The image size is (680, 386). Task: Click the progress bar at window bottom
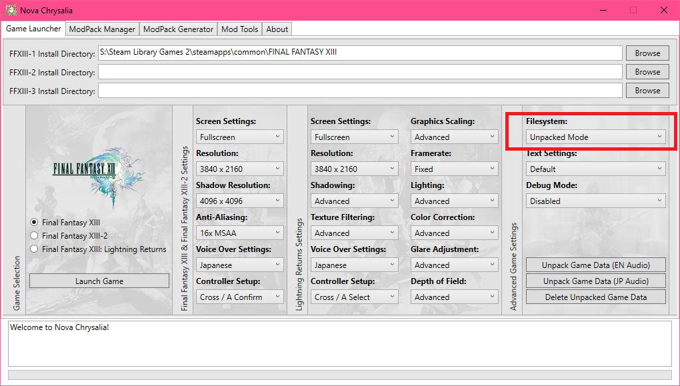click(x=339, y=375)
